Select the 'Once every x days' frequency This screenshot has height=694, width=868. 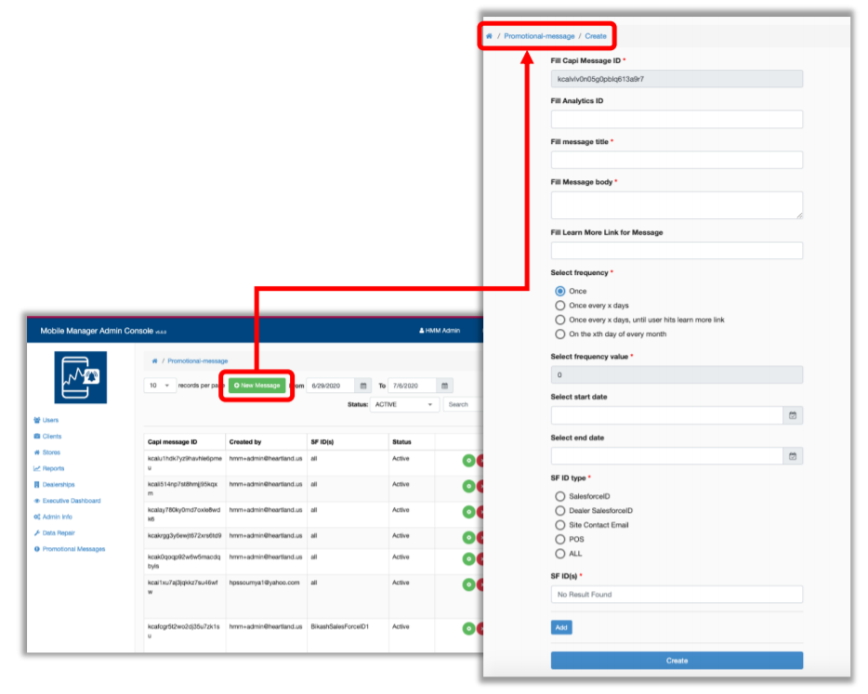click(559, 306)
